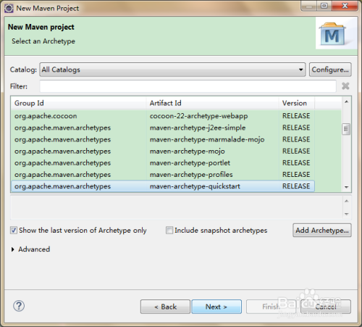
Task: Click RELEASE version in the quickstart row
Action: [296, 186]
